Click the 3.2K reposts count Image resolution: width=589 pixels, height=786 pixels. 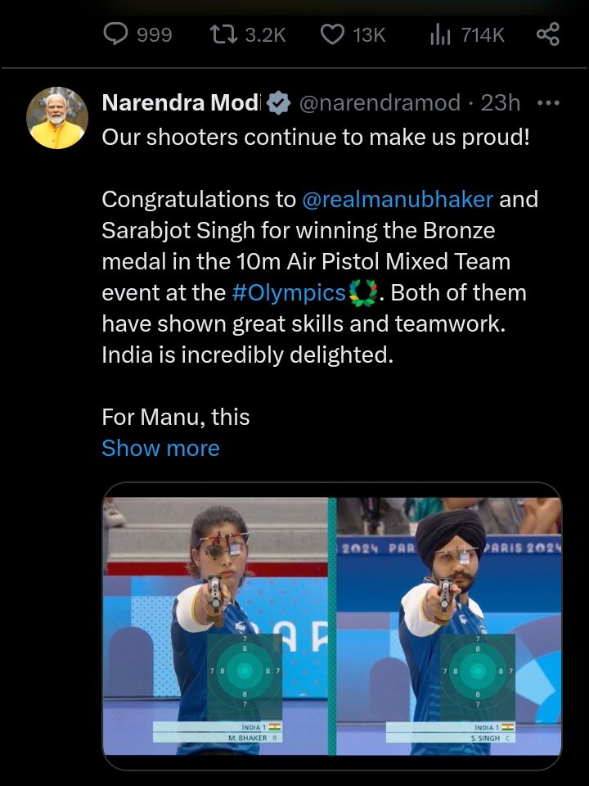pos(265,35)
